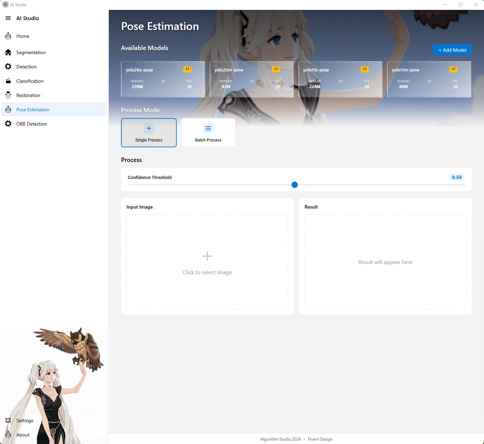
Task: Select the yolo11m-pose model card
Action: coord(429,79)
